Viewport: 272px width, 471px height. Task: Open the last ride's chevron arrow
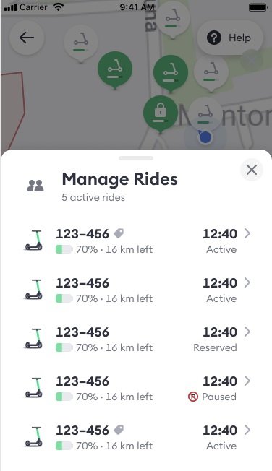point(247,430)
